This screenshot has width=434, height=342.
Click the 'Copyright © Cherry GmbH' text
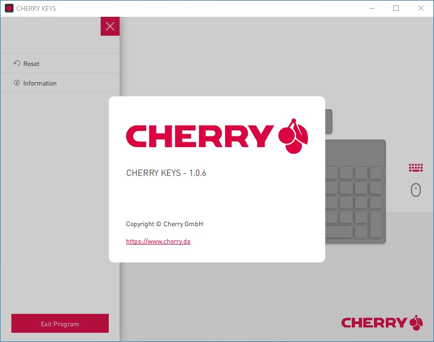click(x=165, y=224)
